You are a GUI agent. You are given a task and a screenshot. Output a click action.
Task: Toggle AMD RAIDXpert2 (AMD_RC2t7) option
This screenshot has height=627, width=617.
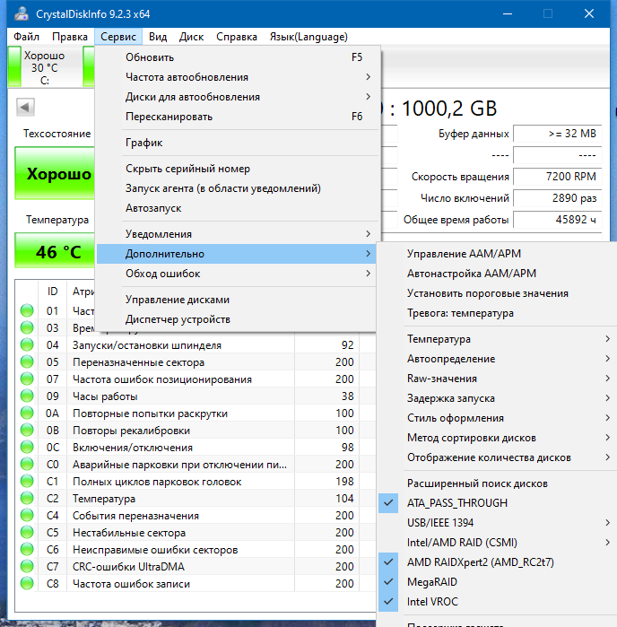point(497,562)
